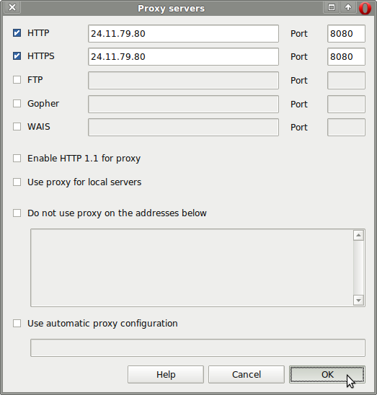Uncheck the HTTPS proxy checkbox
Image resolution: width=377 pixels, height=395 pixels.
pos(17,56)
